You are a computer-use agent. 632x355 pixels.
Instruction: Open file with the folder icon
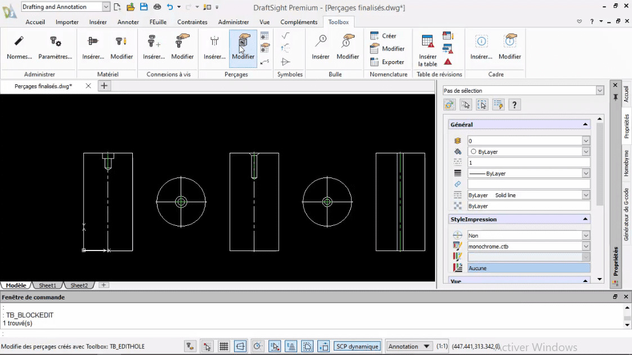point(131,7)
